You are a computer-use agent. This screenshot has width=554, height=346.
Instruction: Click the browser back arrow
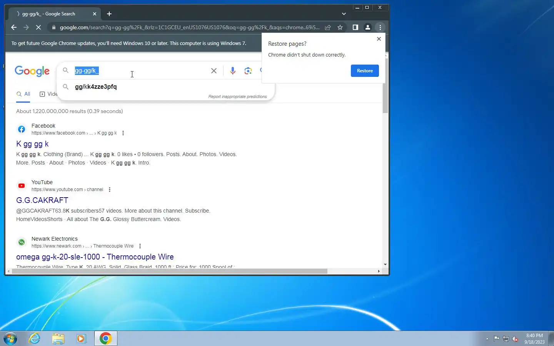(x=14, y=27)
